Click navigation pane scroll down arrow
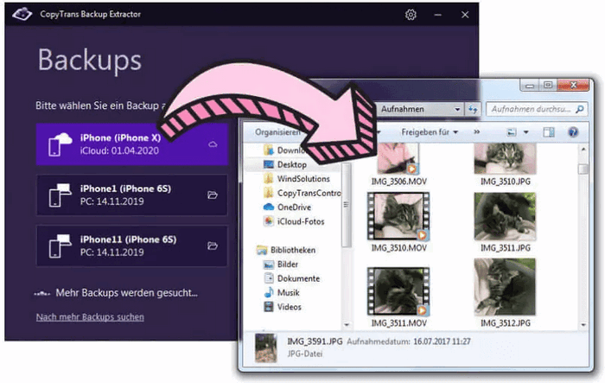 [346, 325]
